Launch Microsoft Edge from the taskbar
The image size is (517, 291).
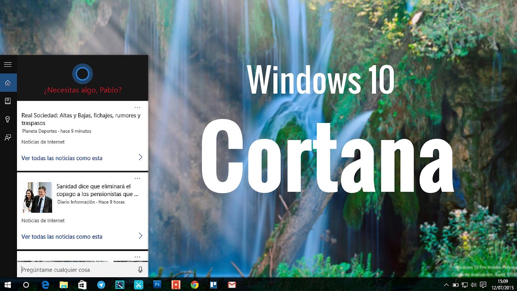click(x=45, y=285)
